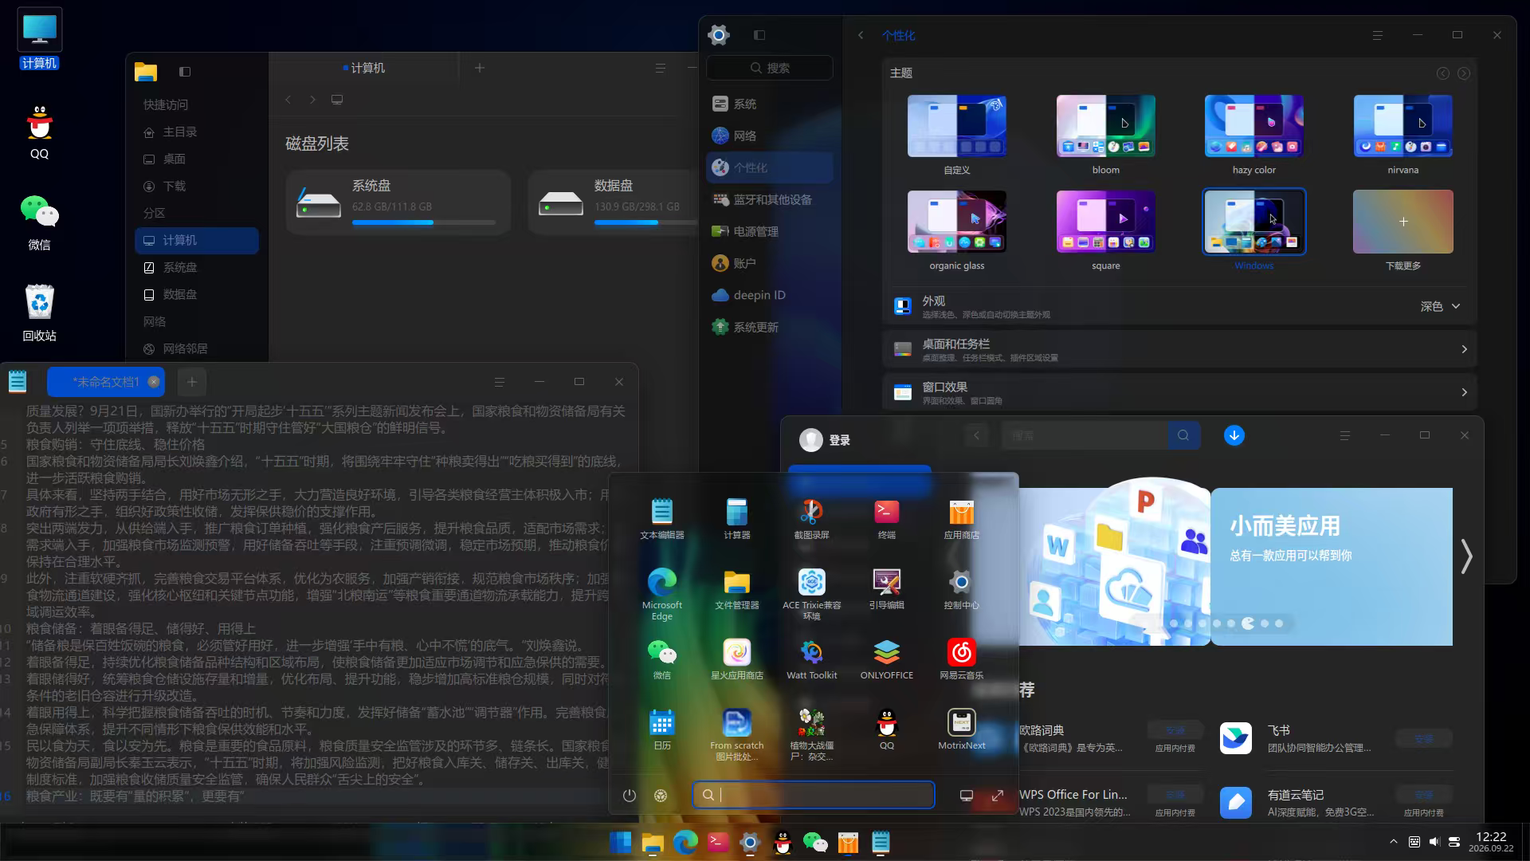Click the launcher search input field
This screenshot has height=861, width=1530.
(813, 795)
